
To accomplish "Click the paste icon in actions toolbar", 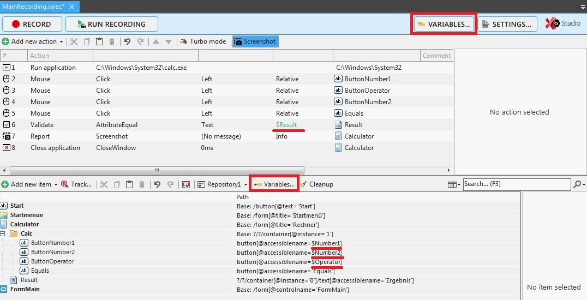I will (99, 41).
